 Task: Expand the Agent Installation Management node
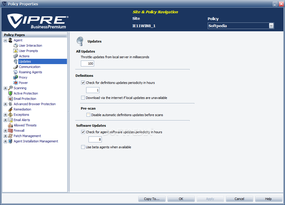click(5, 141)
